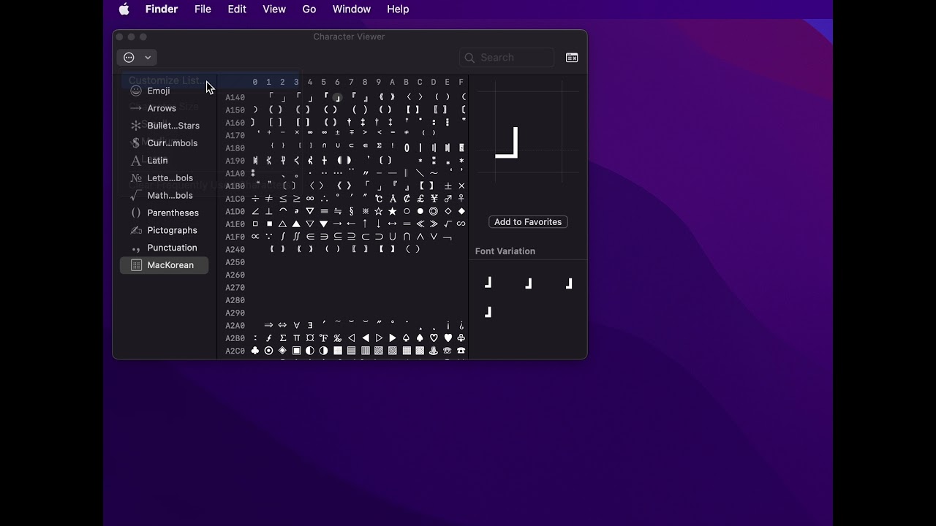Image resolution: width=936 pixels, height=526 pixels.
Task: Pick the yen sign ¥
Action: click(x=434, y=199)
